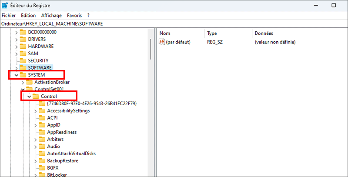The height and width of the screenshot is (177, 348).
Task: Expand the DRIVERS key arrow
Action: point(17,39)
